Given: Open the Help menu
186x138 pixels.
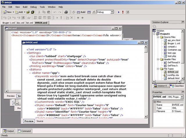Looking at the screenshot, I should pos(61,7).
